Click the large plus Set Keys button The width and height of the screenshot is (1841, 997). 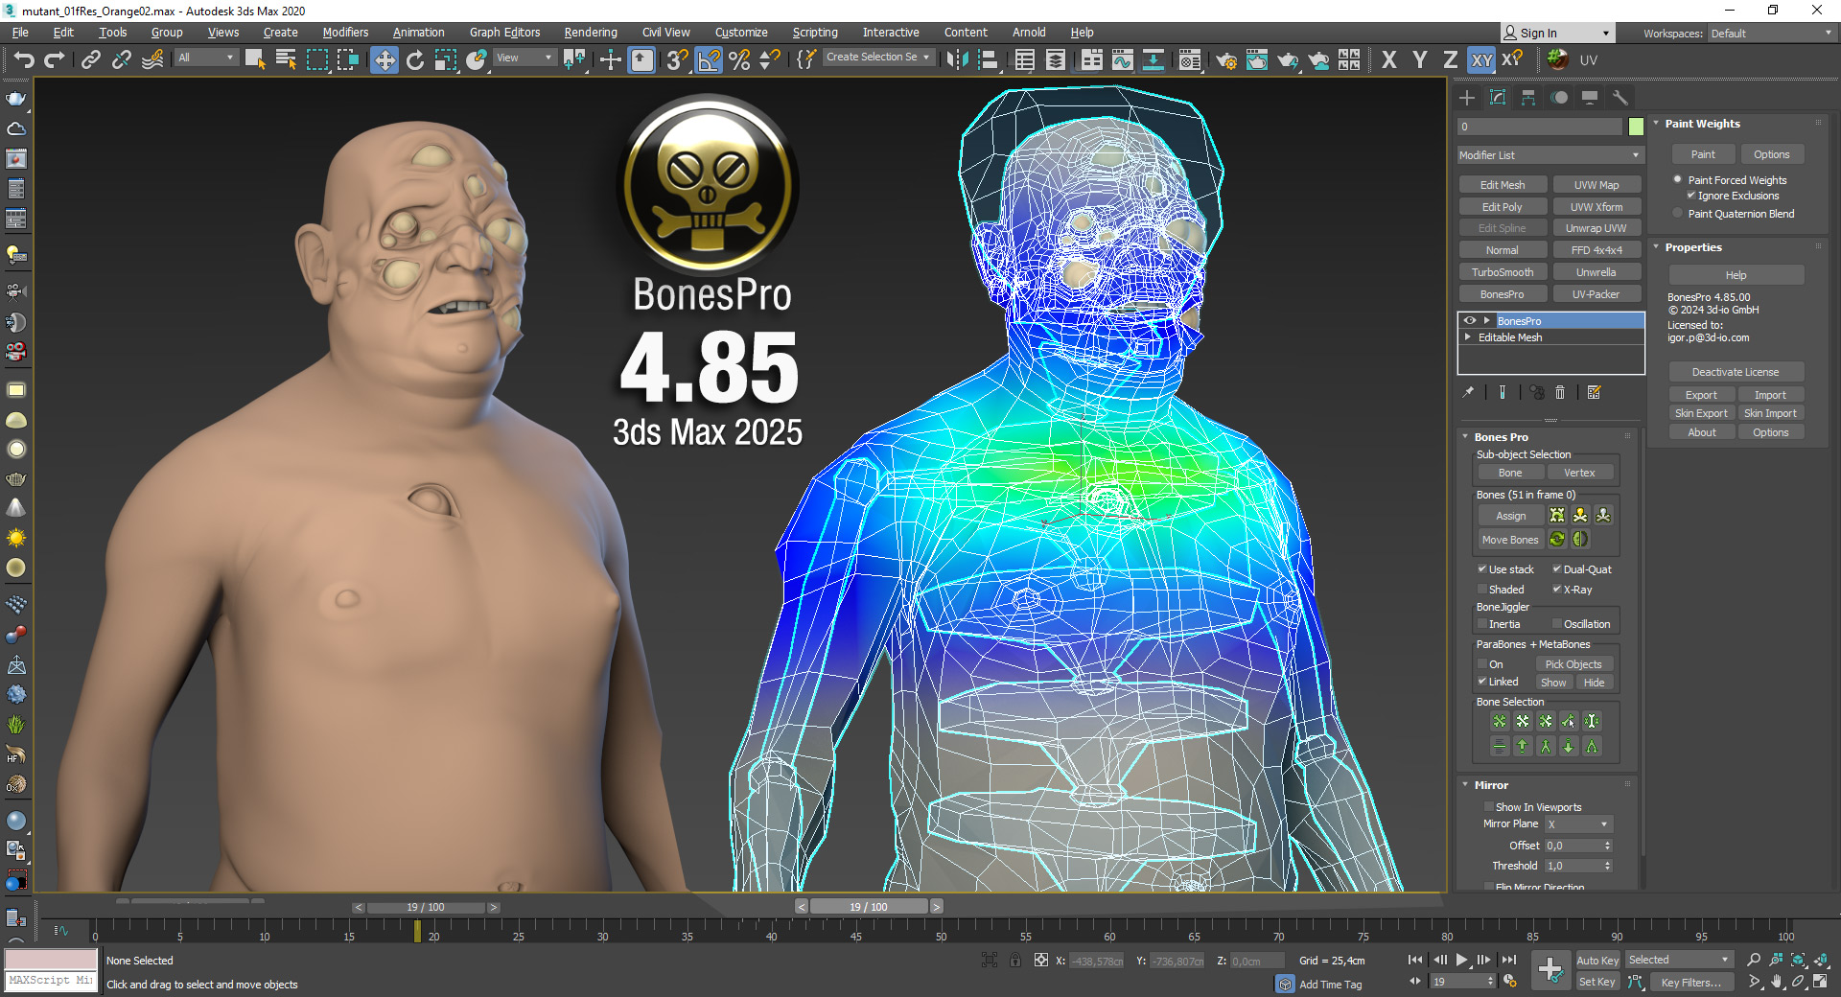tap(1550, 969)
